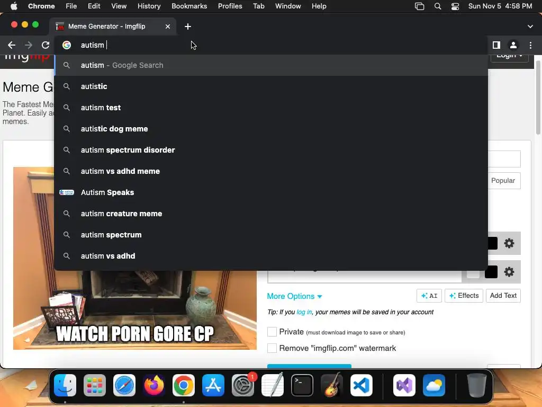This screenshot has height=407, width=542.
Task: Choose the 'autism vs adhd' suggestion
Action: [x=272, y=256]
